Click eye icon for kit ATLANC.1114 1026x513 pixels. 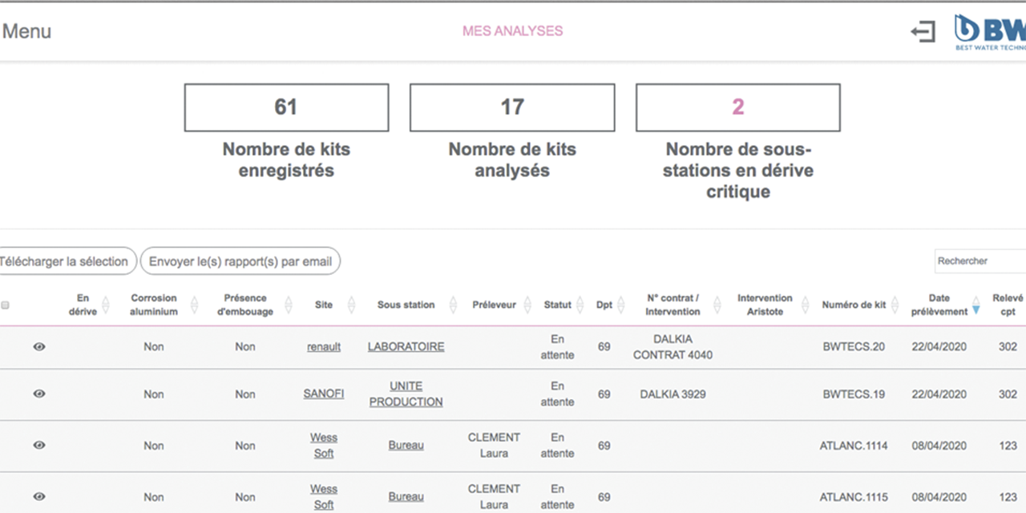[39, 446]
